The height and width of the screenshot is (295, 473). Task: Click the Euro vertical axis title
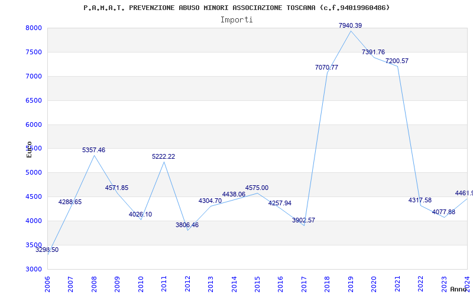[29, 149]
